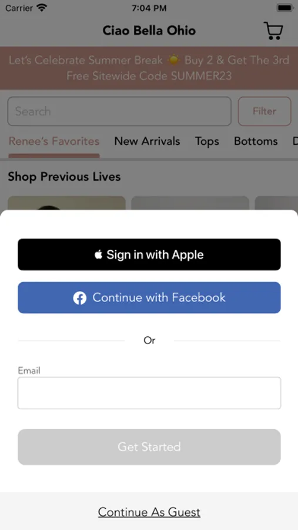Tap the Search field
298x530 pixels.
[119, 111]
